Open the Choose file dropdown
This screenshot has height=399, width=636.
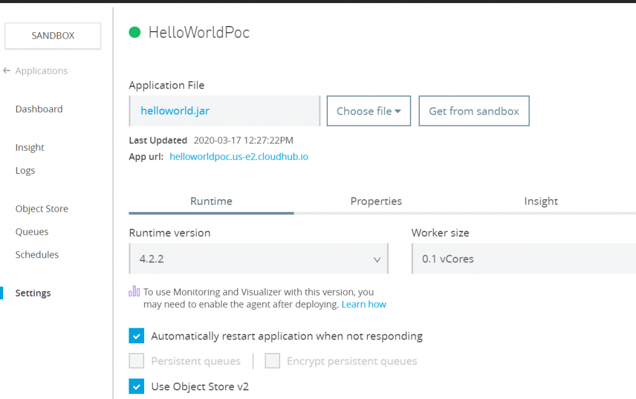[368, 110]
